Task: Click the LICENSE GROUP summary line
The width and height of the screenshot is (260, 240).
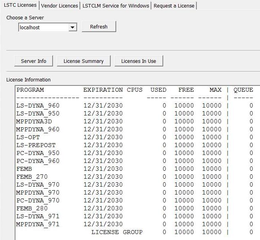Action: pos(117,232)
